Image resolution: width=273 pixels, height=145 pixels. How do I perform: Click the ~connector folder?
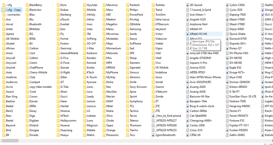coord(11,15)
